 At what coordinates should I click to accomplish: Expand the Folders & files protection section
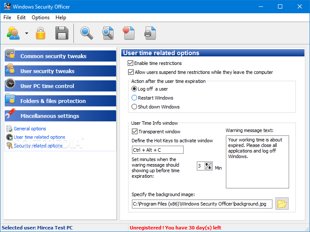60,101
